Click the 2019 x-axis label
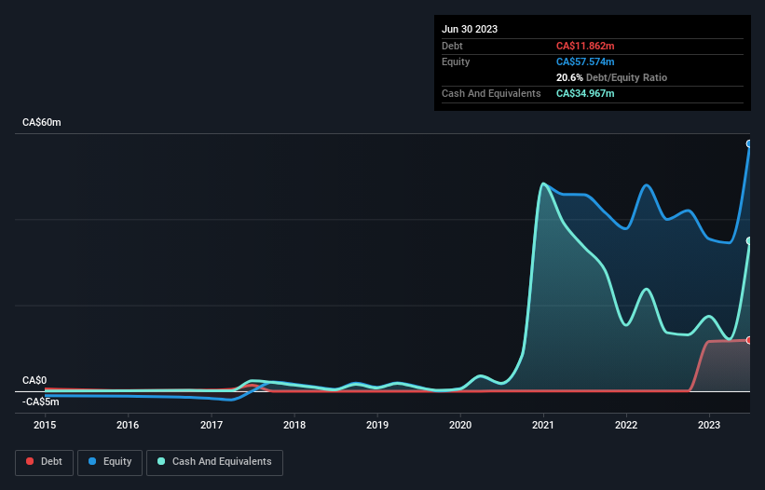 pos(377,425)
